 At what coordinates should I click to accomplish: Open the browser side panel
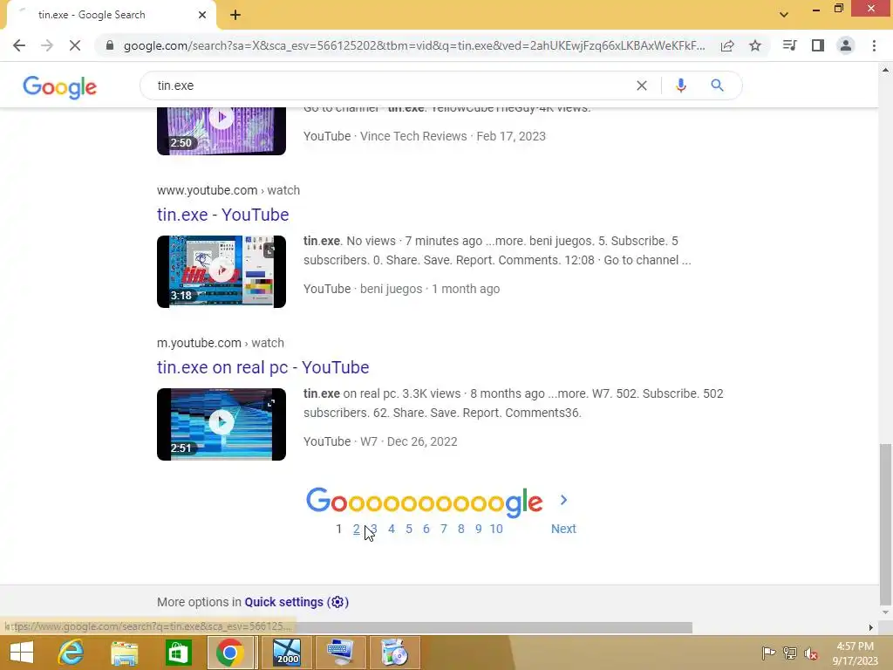[x=818, y=45]
